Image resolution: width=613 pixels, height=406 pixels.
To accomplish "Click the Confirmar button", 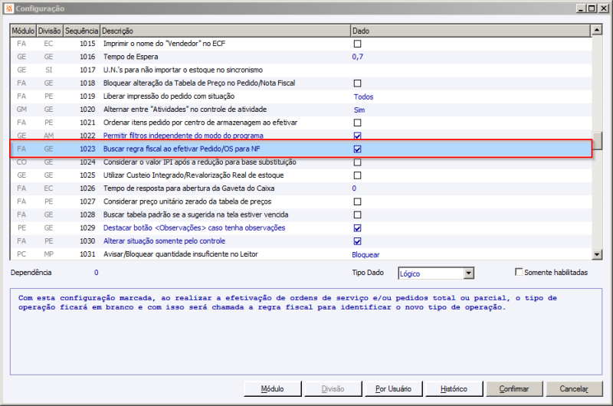I will (514, 389).
